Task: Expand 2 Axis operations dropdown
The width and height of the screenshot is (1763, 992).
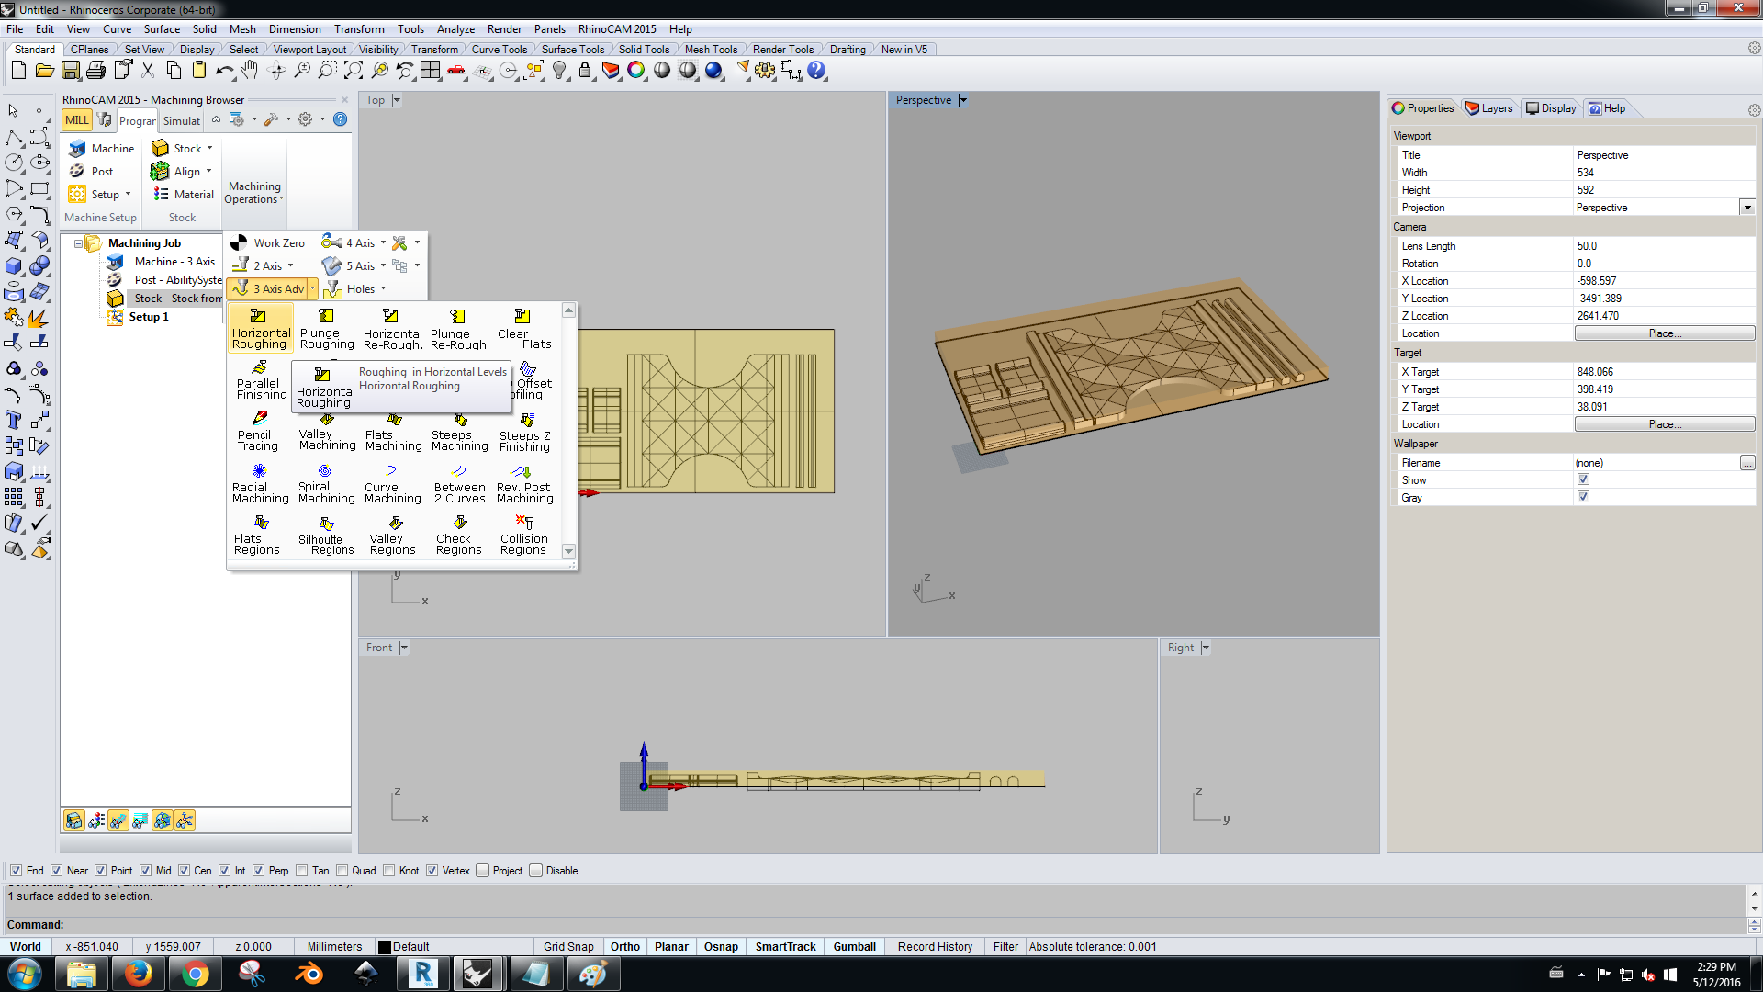Action: 290,265
